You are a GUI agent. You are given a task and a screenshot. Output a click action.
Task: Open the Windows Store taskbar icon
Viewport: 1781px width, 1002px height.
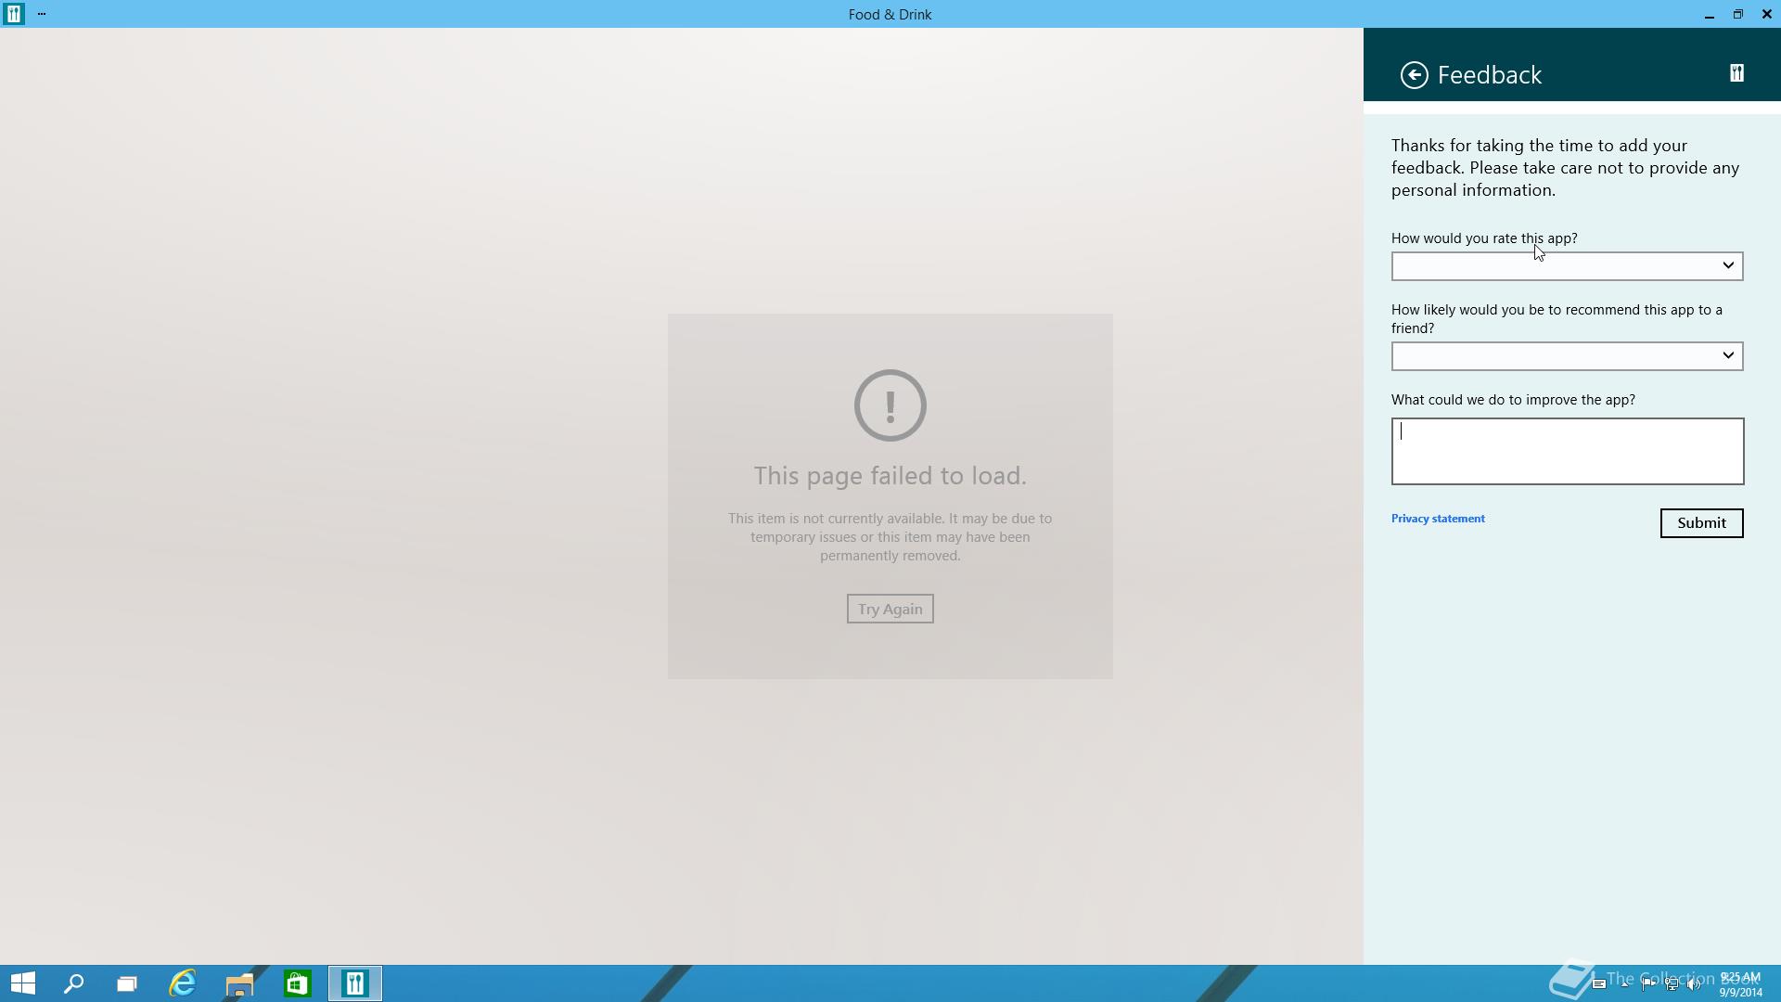tap(297, 983)
